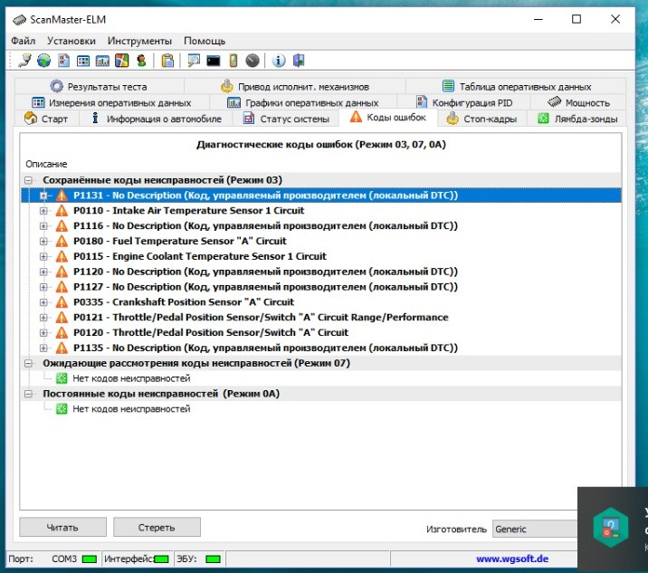Collapse Ожидающие рассмотрения коды section

coord(28,363)
